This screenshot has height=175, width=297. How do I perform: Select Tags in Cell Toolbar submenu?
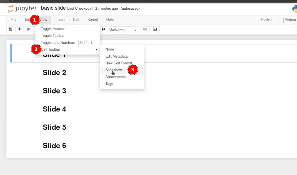109,84
